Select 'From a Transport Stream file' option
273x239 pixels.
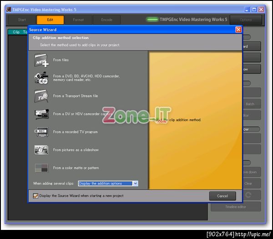point(76,96)
